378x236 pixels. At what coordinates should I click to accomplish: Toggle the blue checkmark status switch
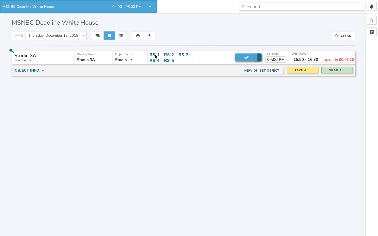pos(248,57)
